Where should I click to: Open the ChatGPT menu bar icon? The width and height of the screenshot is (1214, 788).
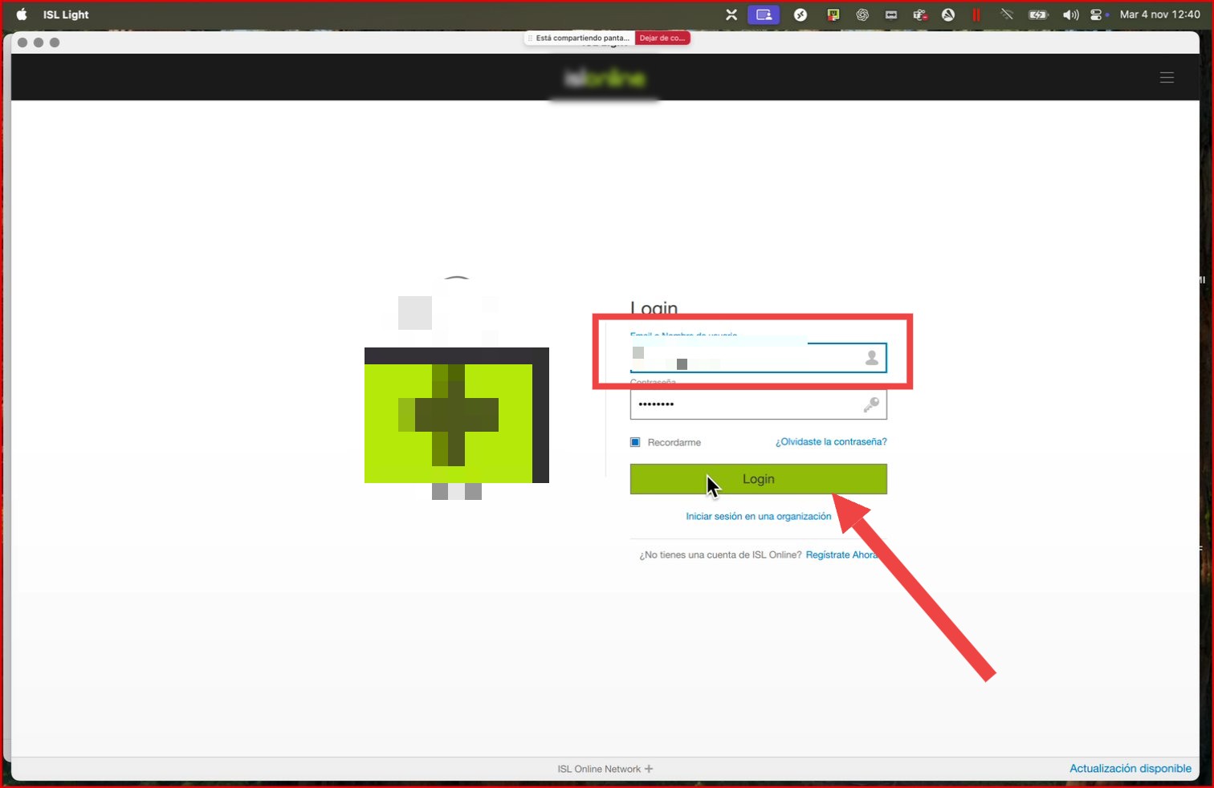(x=862, y=14)
